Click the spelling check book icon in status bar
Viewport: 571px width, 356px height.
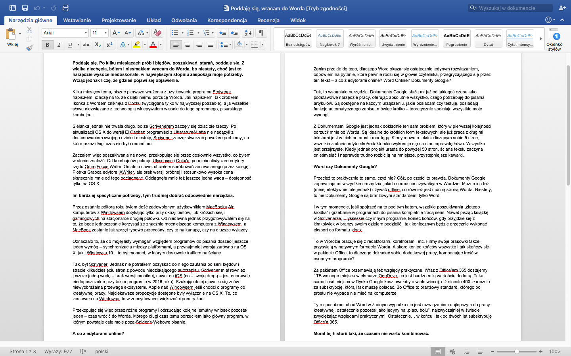[83, 351]
